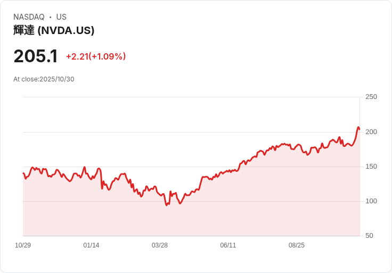Click the US market label
Image resolution: width=392 pixels, height=273 pixels.
click(x=61, y=17)
